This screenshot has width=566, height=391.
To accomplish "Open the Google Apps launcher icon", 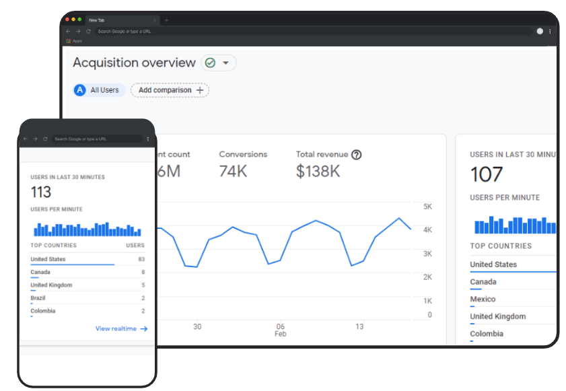I will [x=68, y=40].
